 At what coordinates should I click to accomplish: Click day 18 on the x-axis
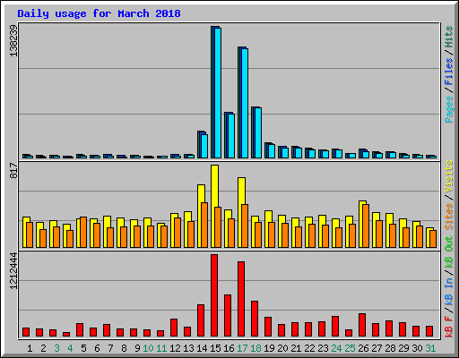pos(255,348)
